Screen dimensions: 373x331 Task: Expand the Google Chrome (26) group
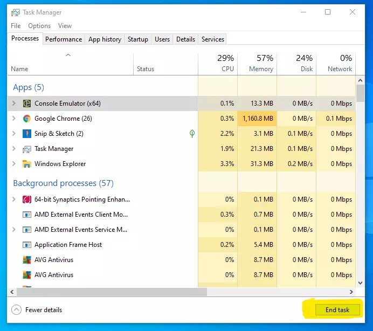point(14,118)
